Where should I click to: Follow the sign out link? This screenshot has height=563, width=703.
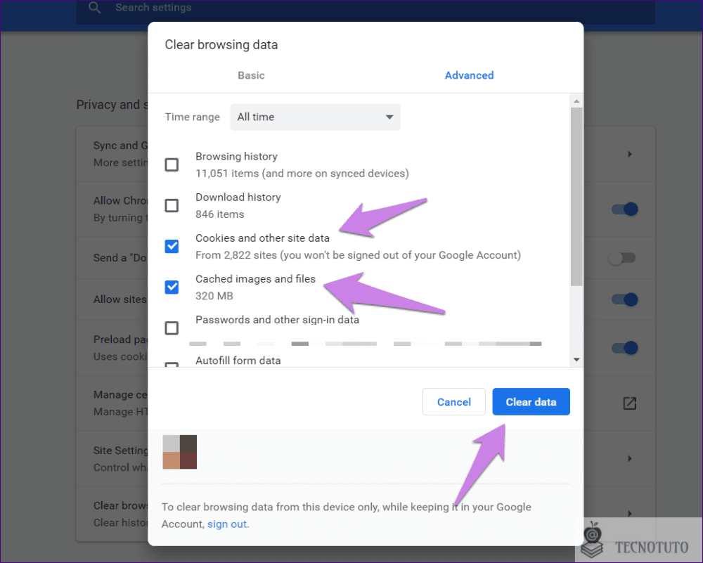227,524
